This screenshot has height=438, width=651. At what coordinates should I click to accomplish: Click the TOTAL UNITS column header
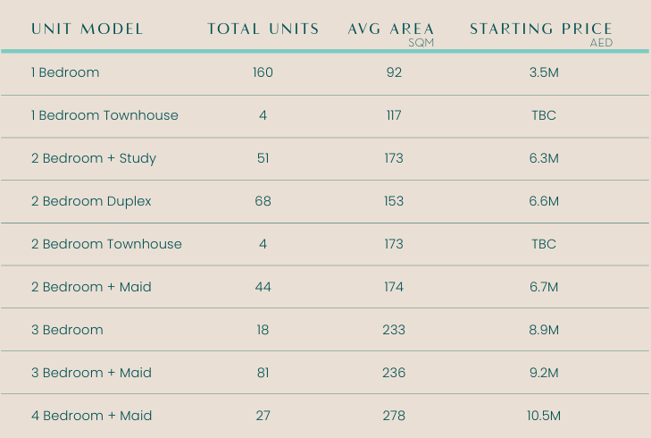tap(263, 29)
